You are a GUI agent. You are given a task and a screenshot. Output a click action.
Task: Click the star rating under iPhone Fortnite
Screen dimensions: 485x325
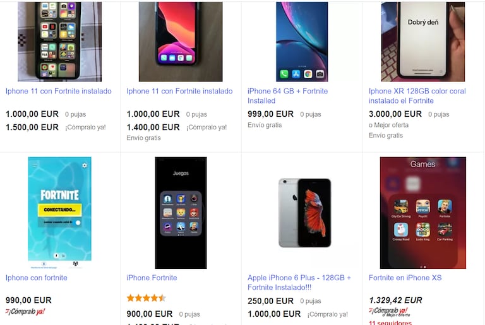[147, 298]
